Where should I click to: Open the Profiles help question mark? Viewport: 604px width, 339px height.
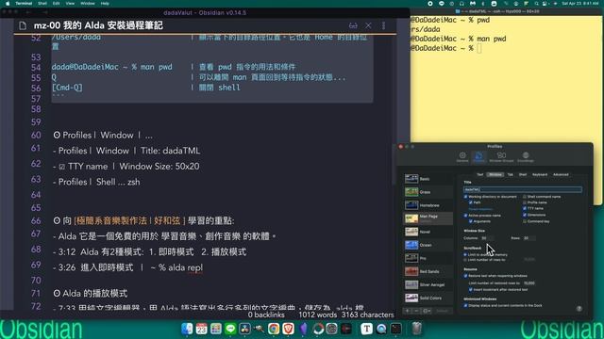[x=579, y=308]
